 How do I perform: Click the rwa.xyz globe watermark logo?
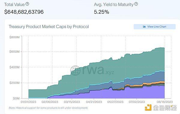tap(75, 70)
